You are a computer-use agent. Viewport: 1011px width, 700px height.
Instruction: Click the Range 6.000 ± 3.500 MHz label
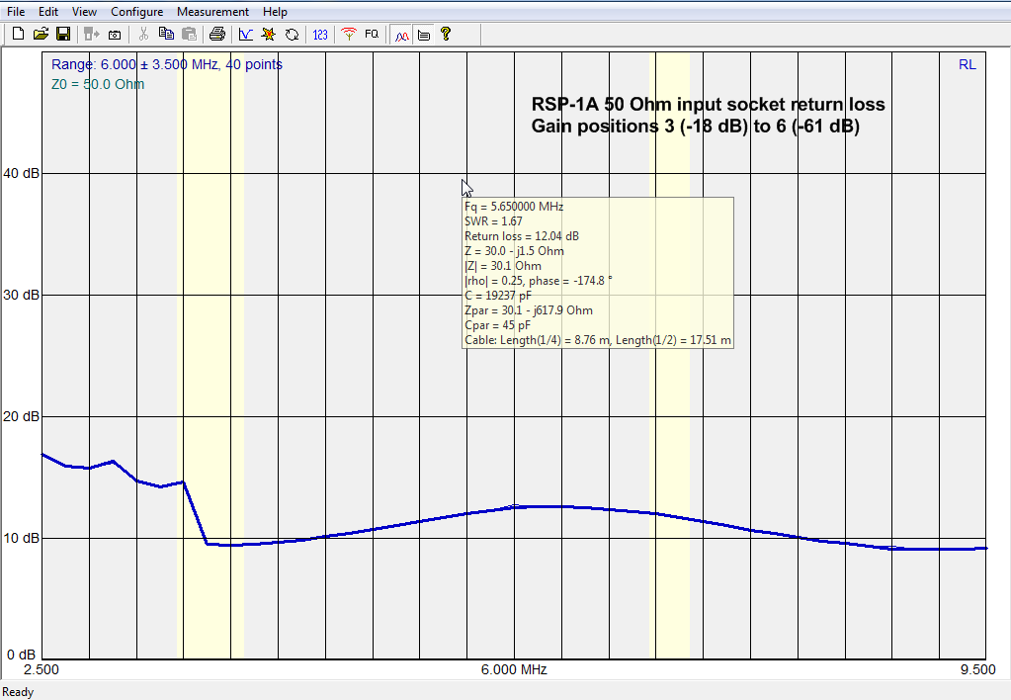(167, 64)
